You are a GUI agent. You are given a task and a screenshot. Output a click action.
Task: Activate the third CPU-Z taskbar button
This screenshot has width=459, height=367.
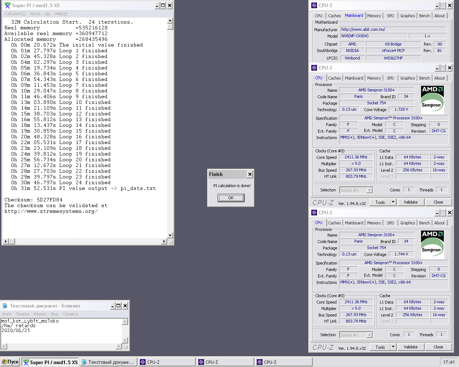coord(284,362)
